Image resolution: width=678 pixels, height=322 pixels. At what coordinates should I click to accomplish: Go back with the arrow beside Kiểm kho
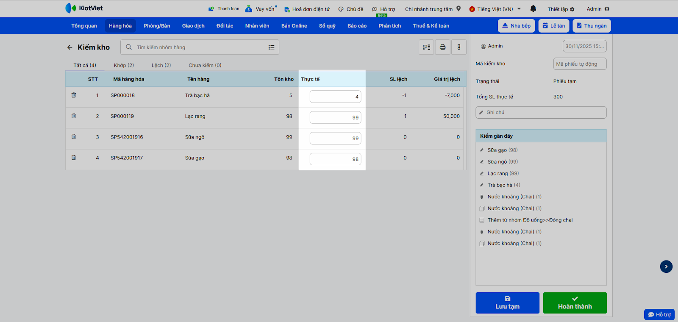pos(70,47)
